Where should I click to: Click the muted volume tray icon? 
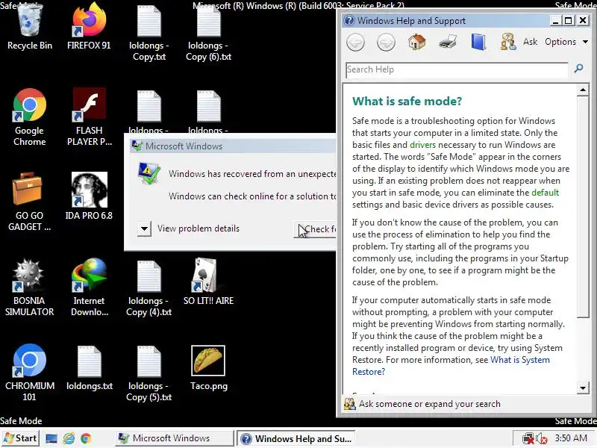541,438
